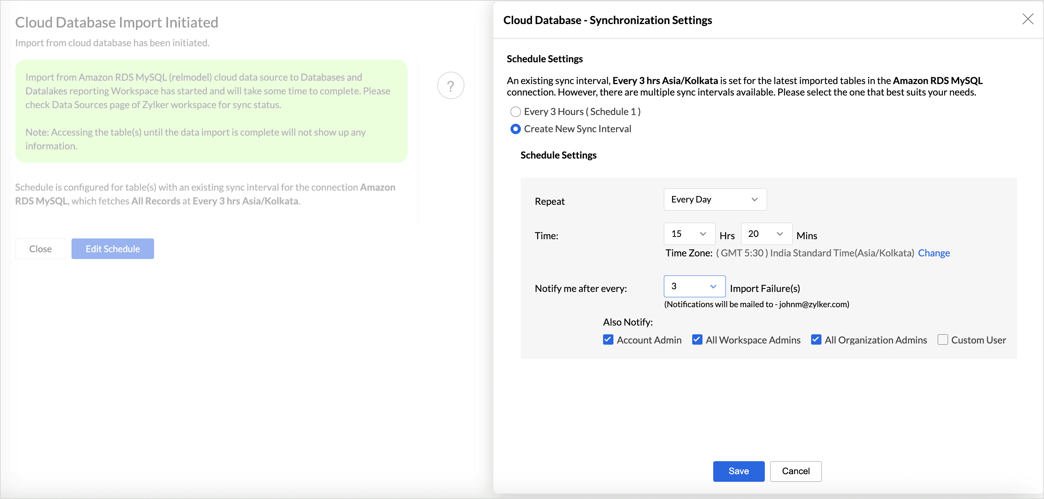The width and height of the screenshot is (1044, 499).
Task: Click the Also Notify label
Action: coord(628,322)
